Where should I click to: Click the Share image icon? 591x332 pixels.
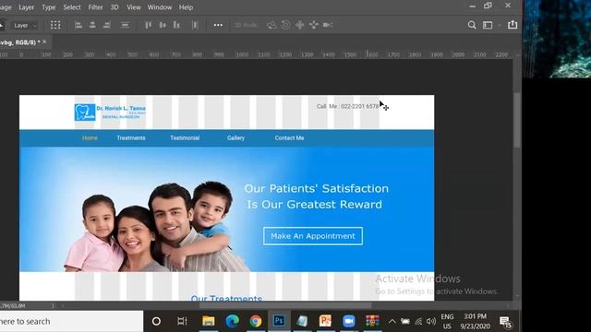coord(513,25)
